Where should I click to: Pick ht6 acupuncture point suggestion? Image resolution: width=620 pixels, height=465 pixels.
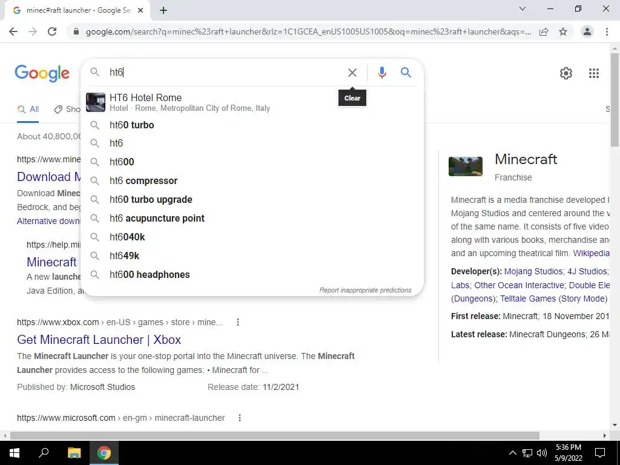(252, 218)
